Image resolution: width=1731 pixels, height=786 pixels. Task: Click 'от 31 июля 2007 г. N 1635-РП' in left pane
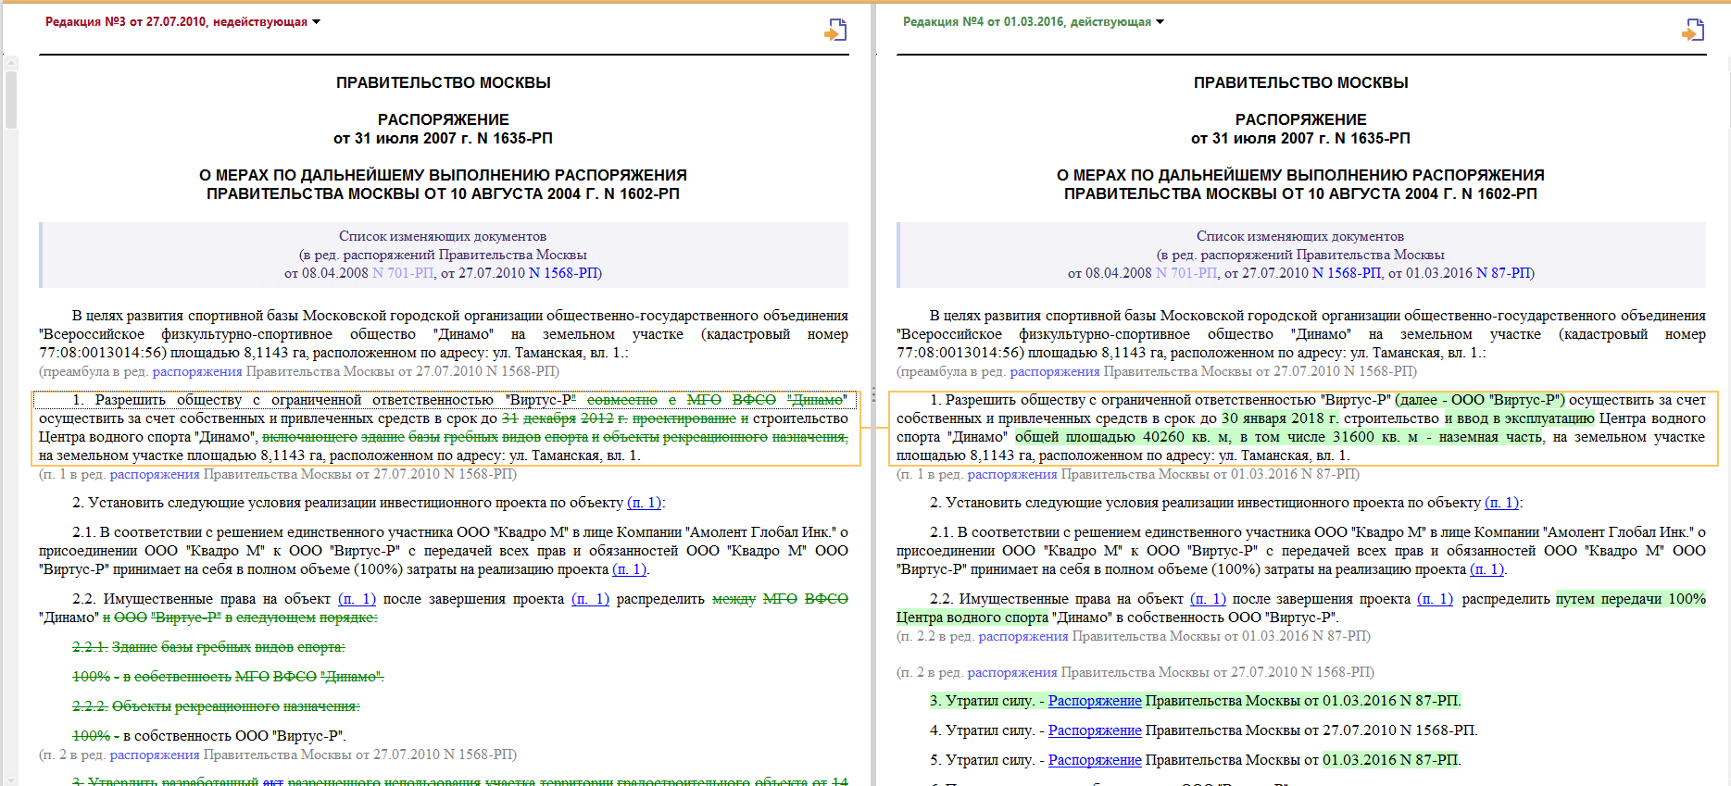click(443, 138)
